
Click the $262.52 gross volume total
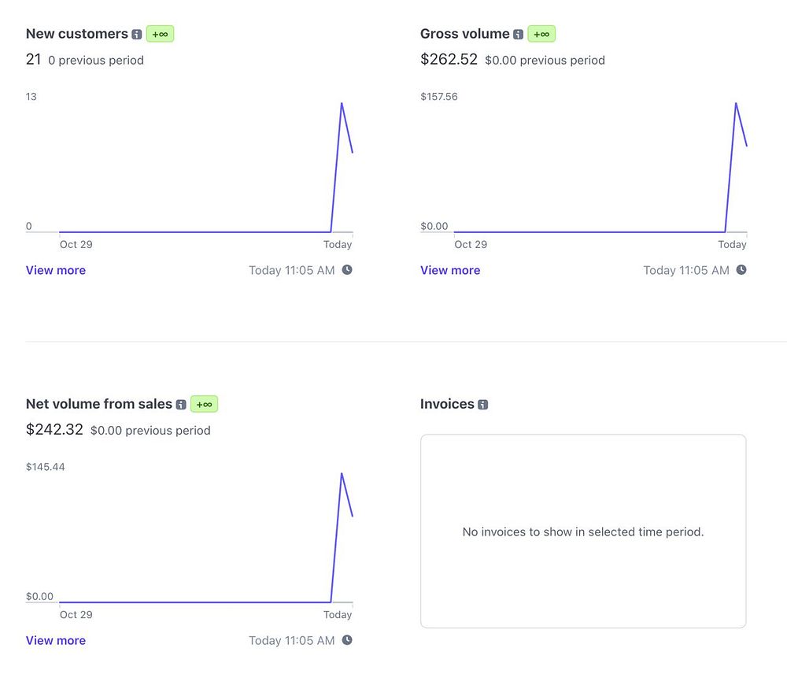(449, 59)
